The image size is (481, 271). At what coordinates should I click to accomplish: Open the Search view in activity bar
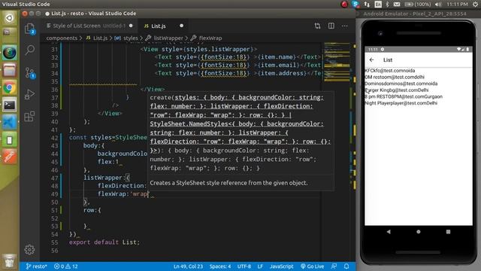(30, 50)
